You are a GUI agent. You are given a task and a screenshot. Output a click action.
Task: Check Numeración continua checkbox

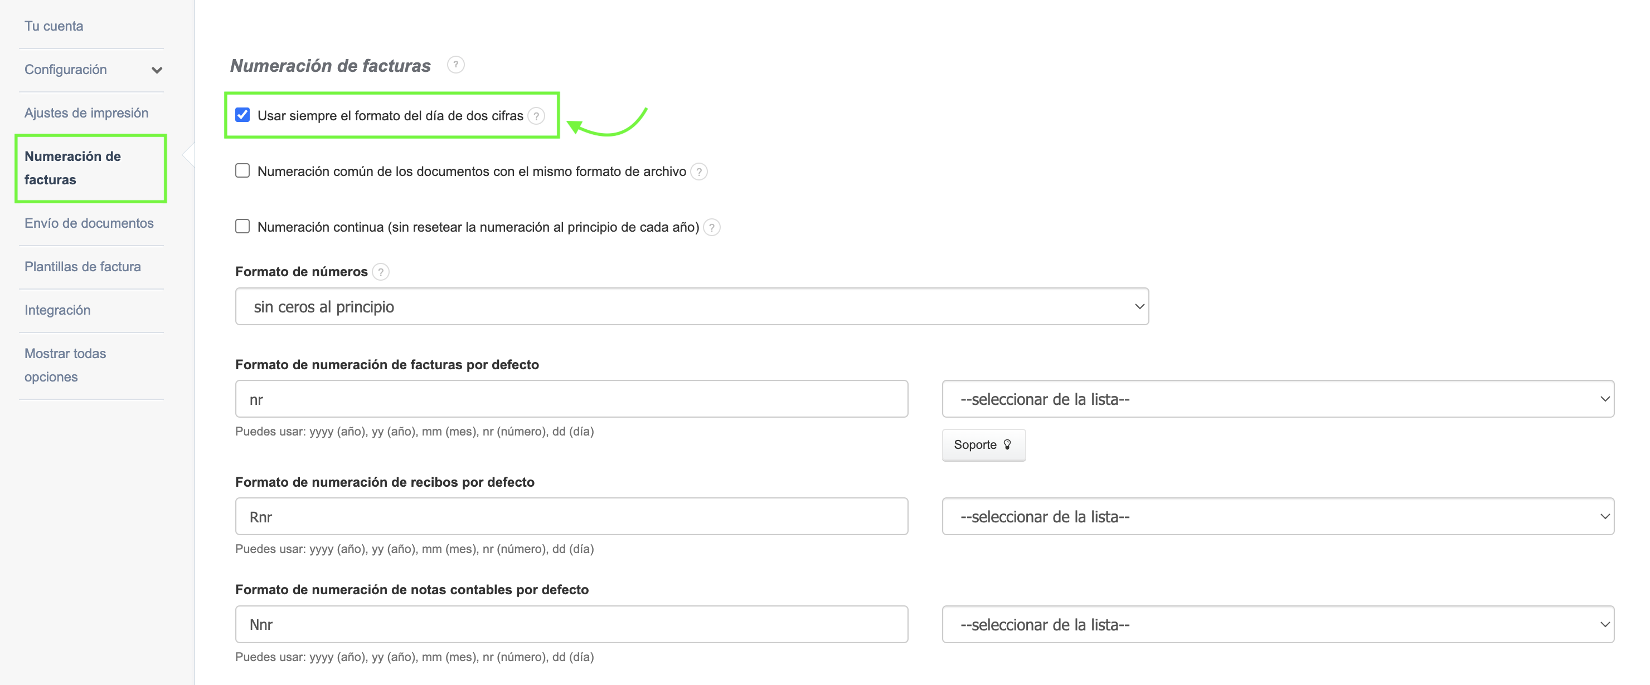point(242,227)
